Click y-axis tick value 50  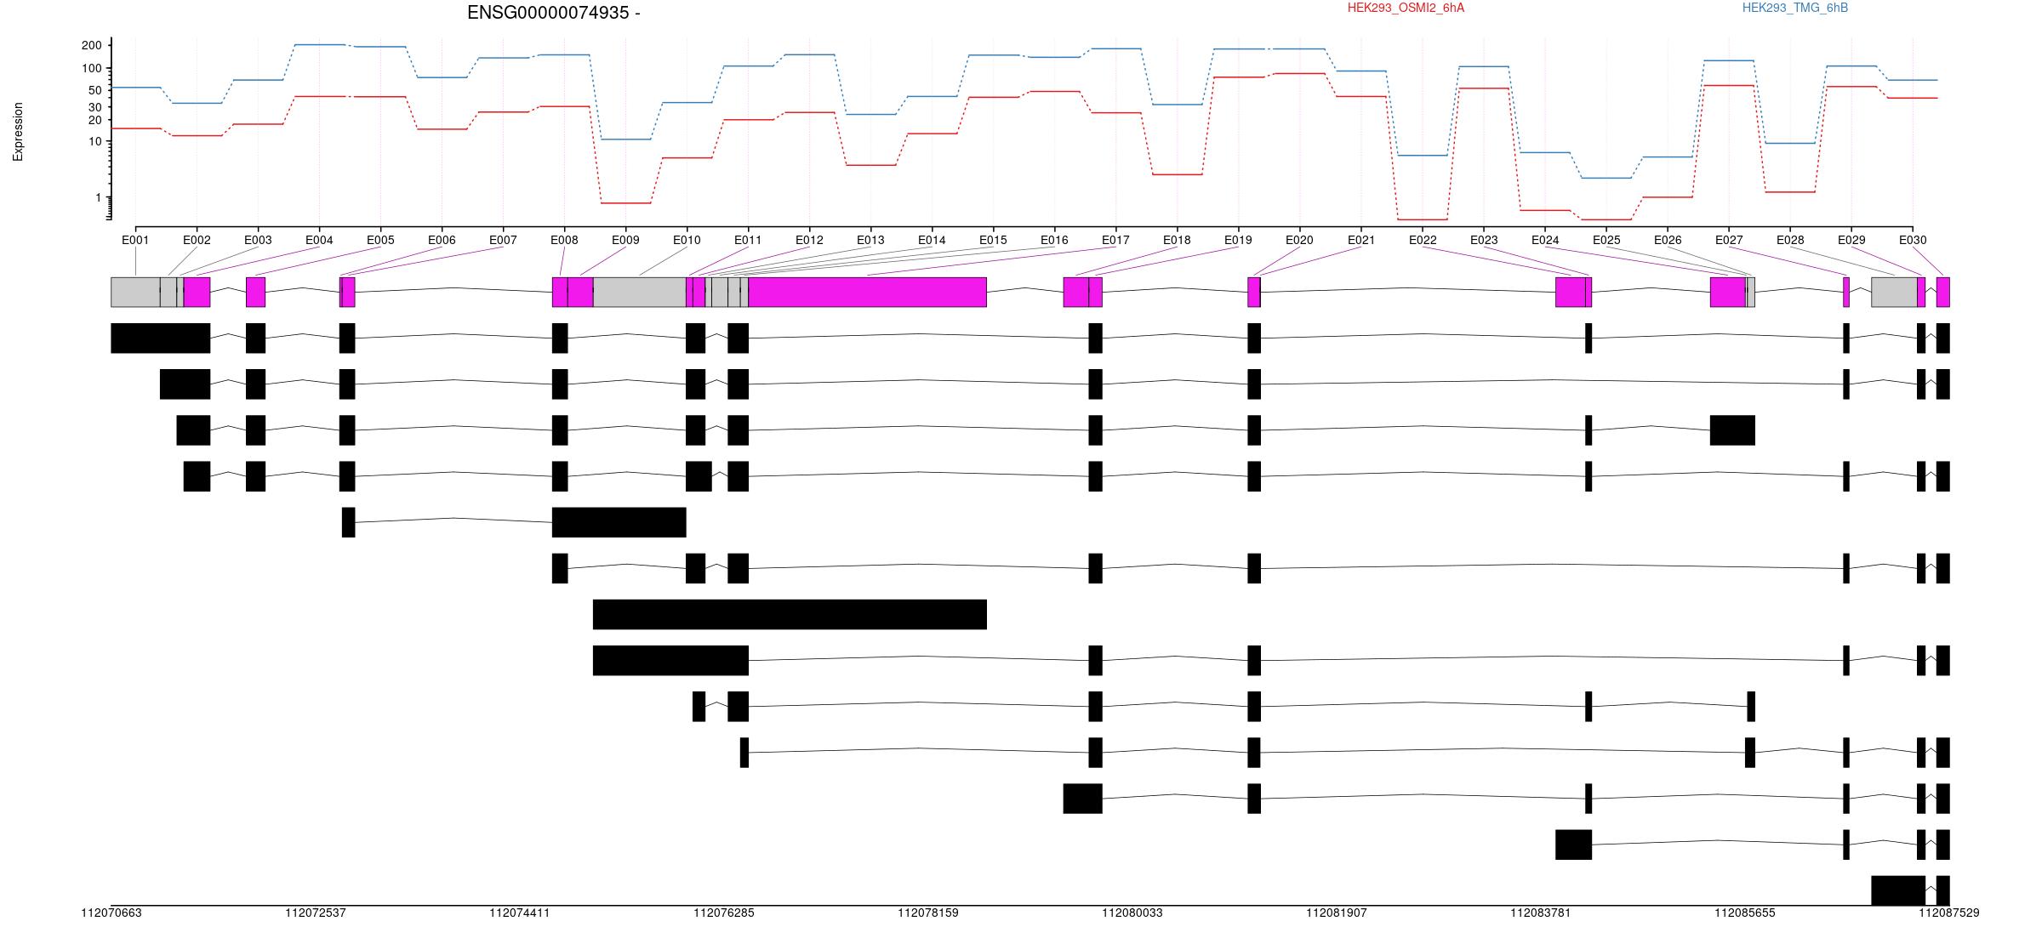[x=94, y=90]
